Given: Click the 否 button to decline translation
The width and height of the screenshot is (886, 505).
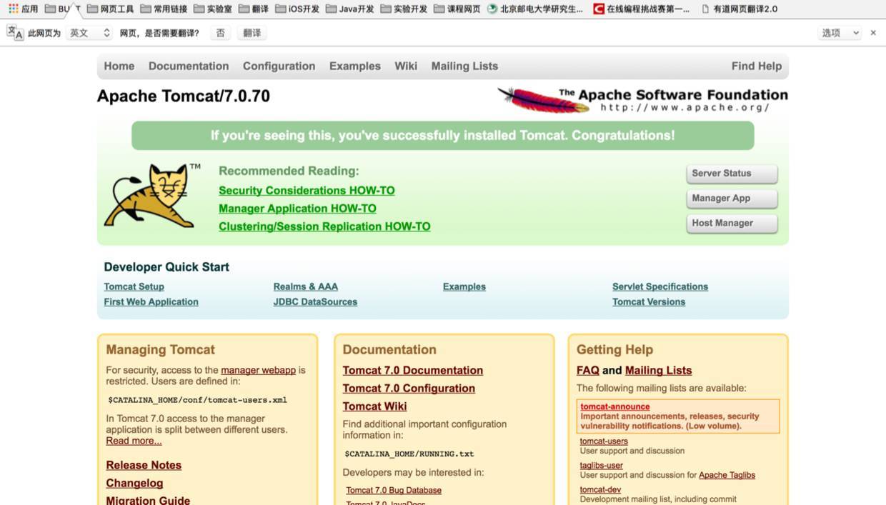Looking at the screenshot, I should [x=220, y=33].
